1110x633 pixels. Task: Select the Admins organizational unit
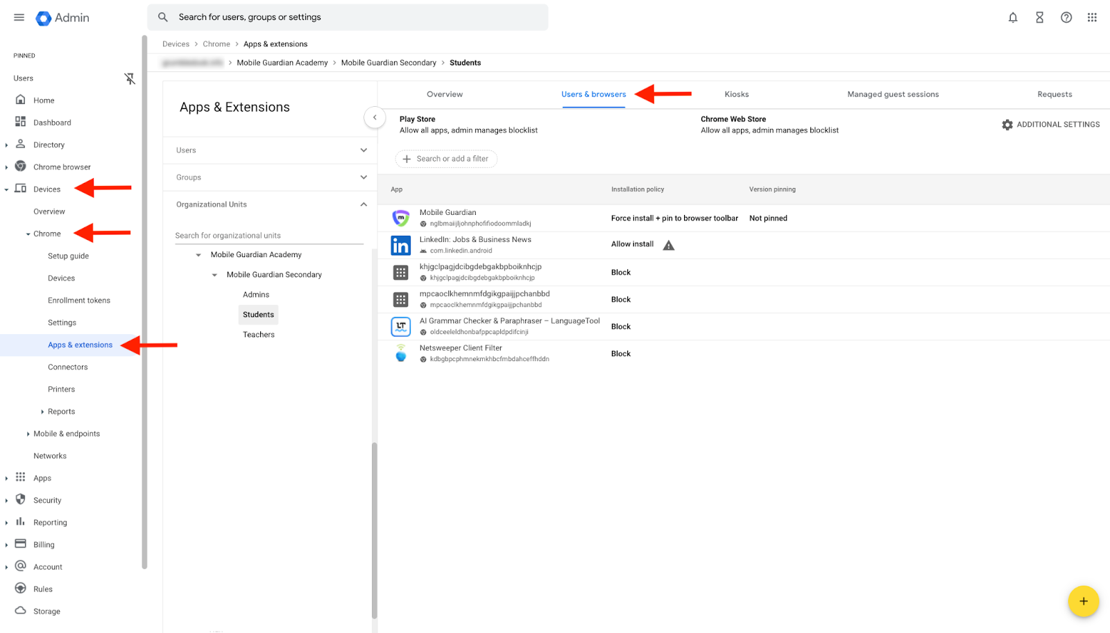256,295
